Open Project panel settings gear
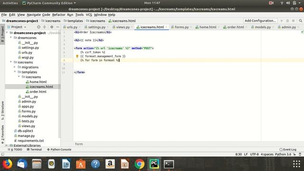 pos(52,27)
